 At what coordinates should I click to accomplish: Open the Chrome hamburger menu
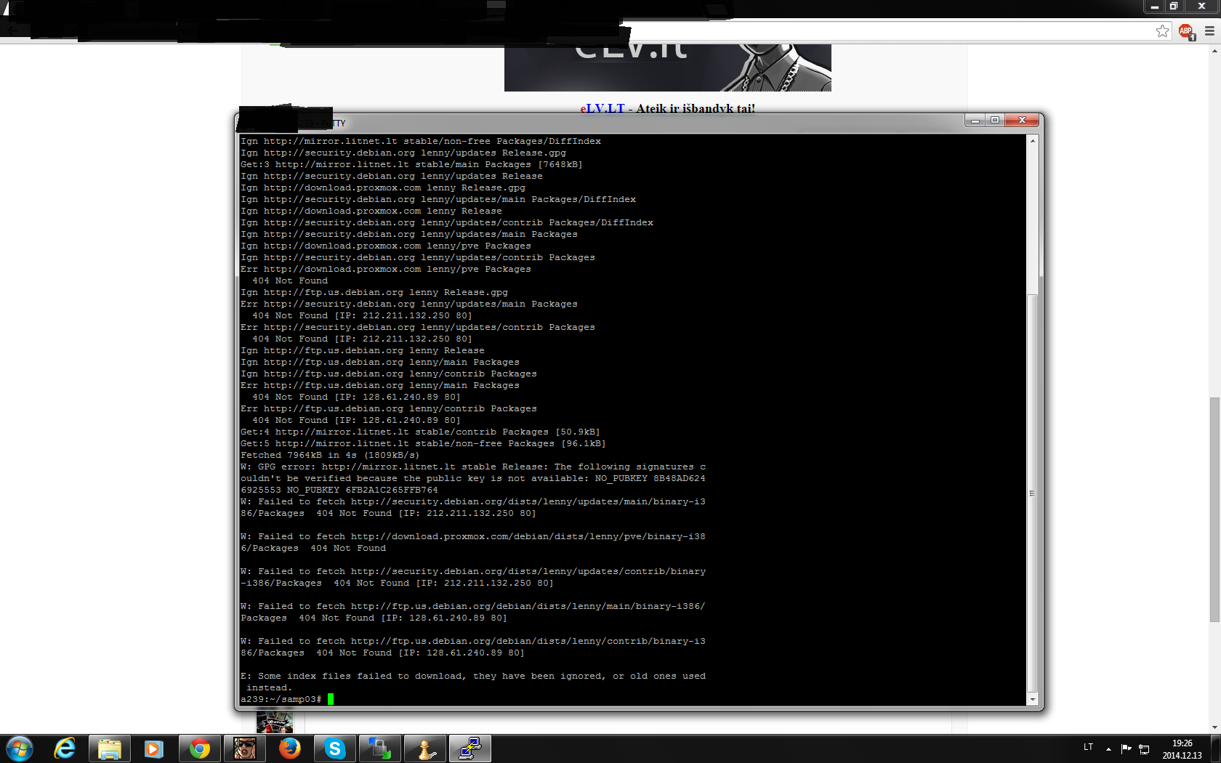[x=1209, y=31]
